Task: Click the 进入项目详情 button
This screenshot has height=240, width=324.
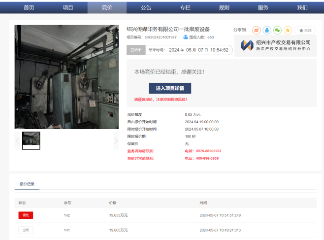Action: [170, 88]
